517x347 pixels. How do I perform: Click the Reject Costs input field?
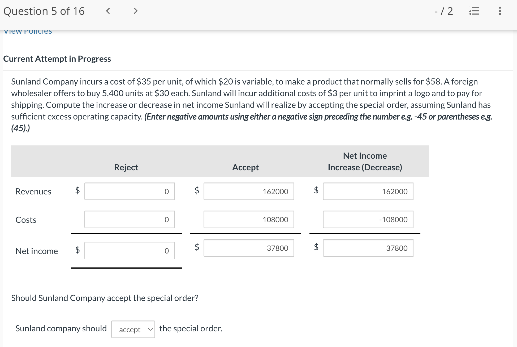coord(130,219)
